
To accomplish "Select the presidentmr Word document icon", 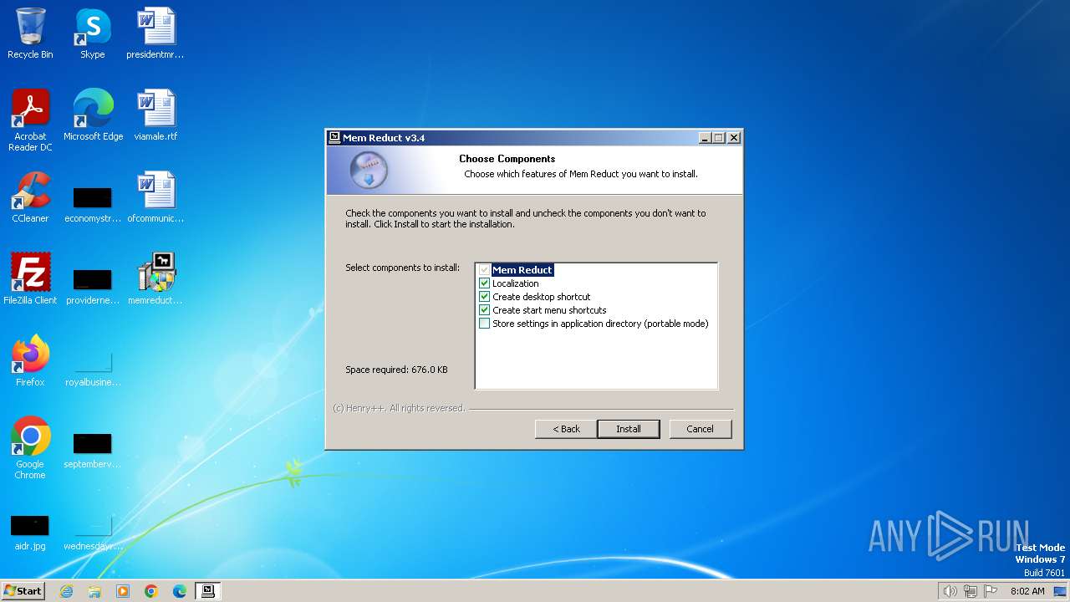I will [x=155, y=33].
